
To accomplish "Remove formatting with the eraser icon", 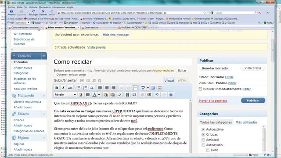I will pyautogui.click(x=119, y=95).
